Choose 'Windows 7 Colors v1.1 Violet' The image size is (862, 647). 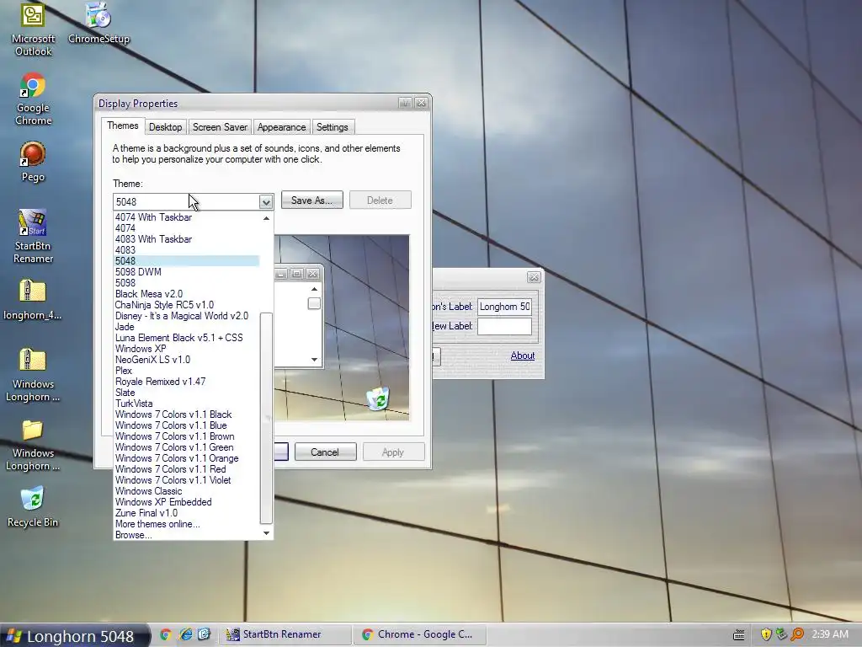coord(186,480)
